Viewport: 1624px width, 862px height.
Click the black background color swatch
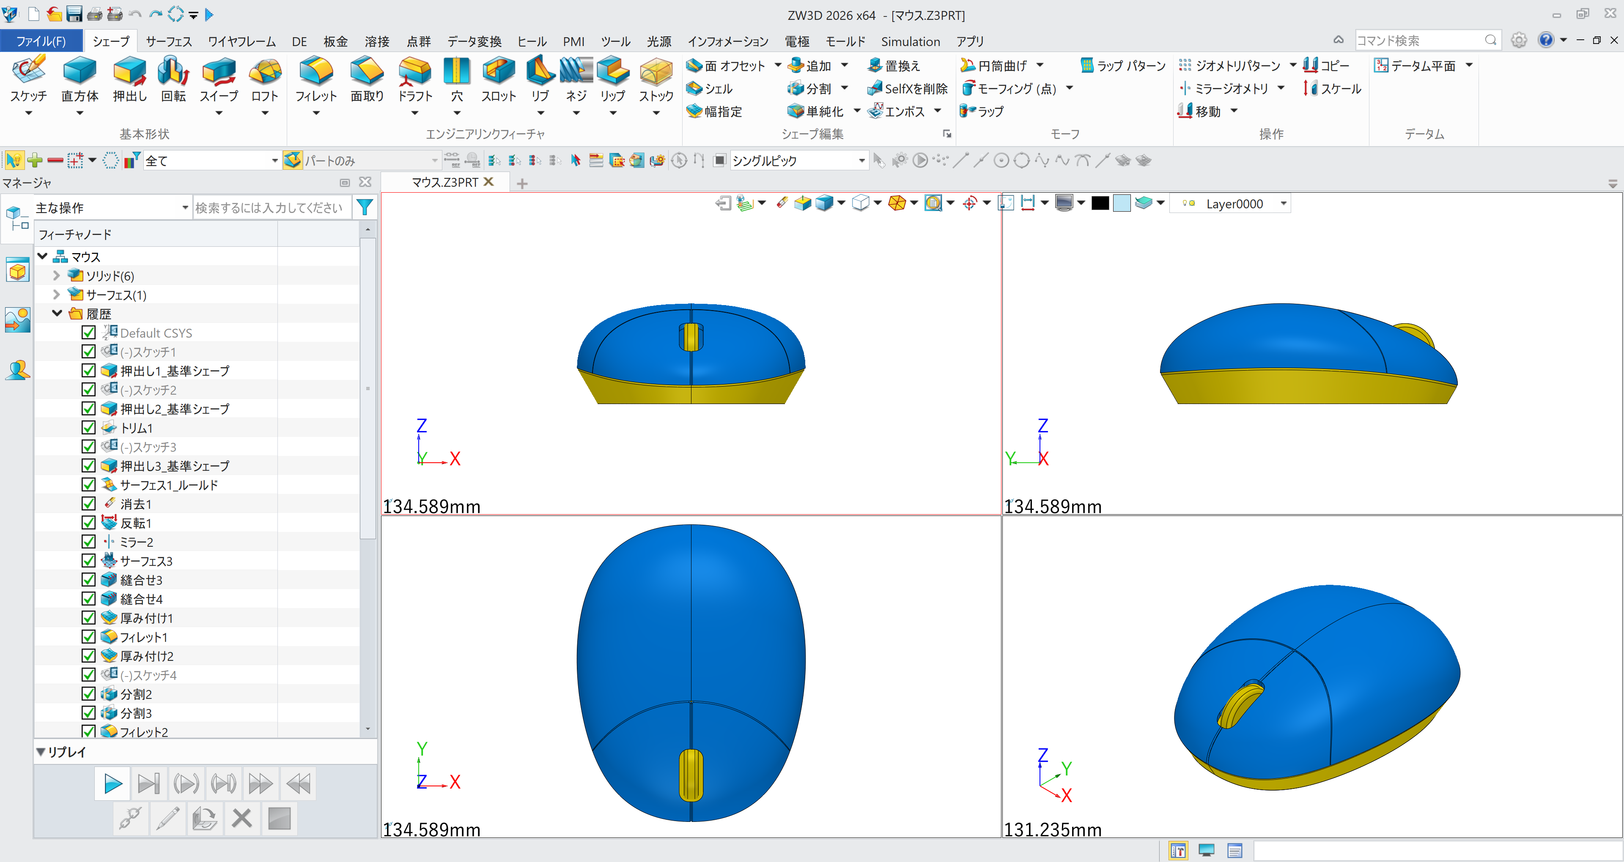[x=1100, y=204]
